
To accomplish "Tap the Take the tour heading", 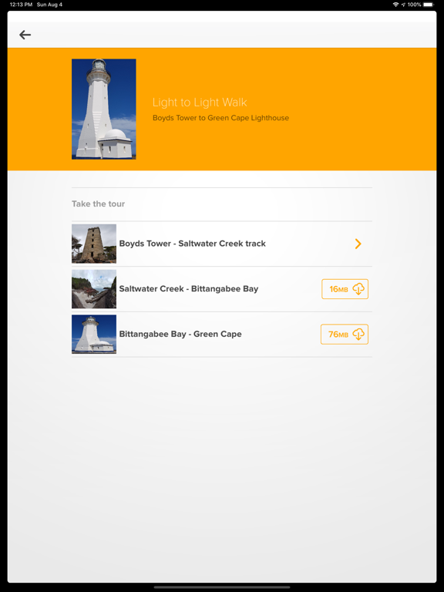I will (x=98, y=203).
